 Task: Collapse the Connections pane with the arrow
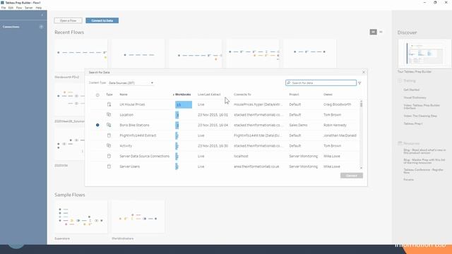42,15
